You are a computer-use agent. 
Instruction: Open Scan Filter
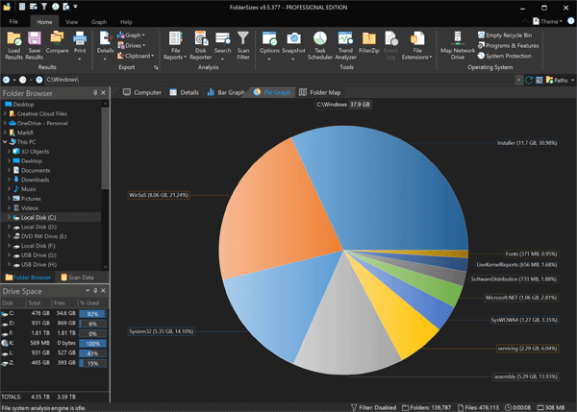[x=243, y=45]
